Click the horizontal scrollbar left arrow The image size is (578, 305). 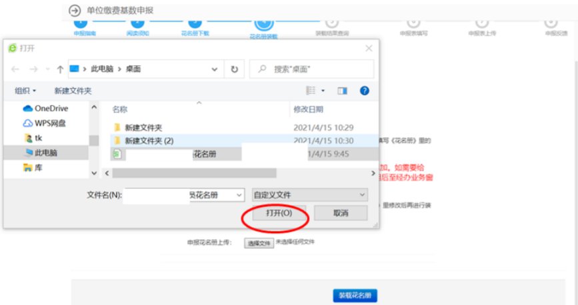click(107, 172)
